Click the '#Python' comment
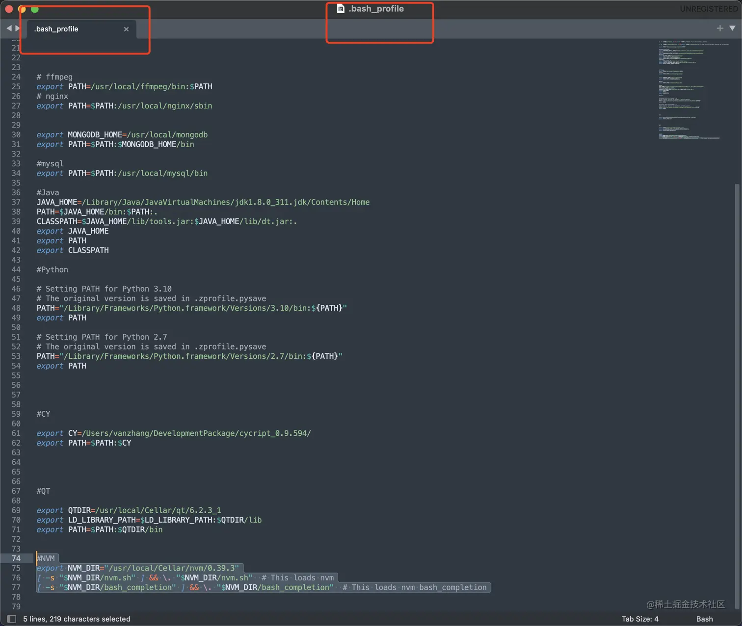Image resolution: width=742 pixels, height=626 pixels. pyautogui.click(x=52, y=270)
